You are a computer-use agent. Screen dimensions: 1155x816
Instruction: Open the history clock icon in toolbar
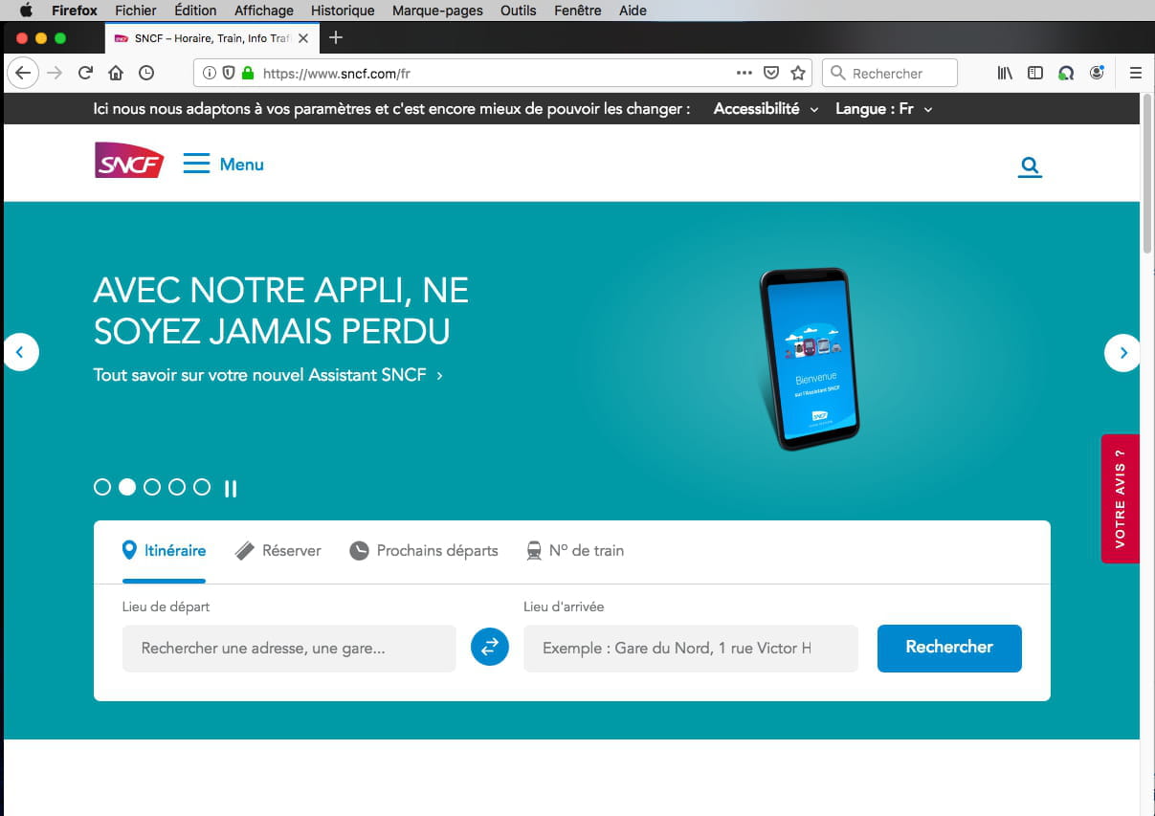click(146, 73)
